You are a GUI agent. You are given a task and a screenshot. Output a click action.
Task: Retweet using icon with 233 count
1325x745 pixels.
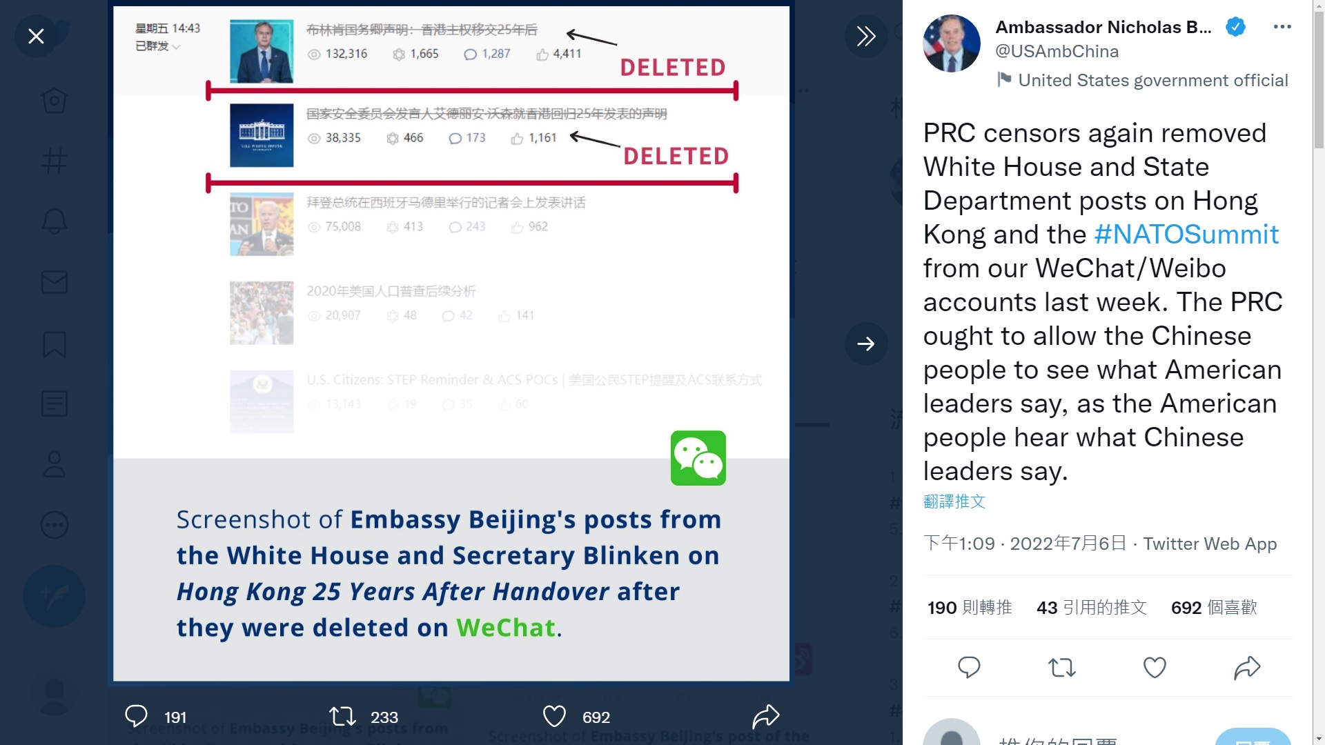point(342,717)
